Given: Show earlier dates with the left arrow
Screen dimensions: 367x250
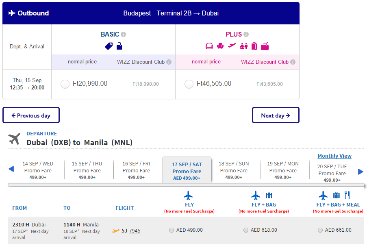Looking at the screenshot, I should pyautogui.click(x=11, y=169).
